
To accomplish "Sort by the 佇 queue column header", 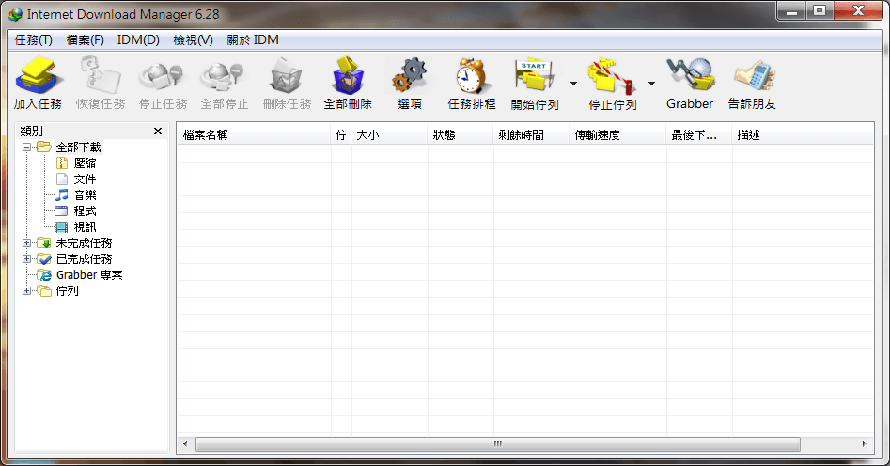I will pyautogui.click(x=341, y=135).
